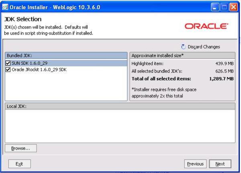
Task: Click the Local JDK section header
Action: 120,106
